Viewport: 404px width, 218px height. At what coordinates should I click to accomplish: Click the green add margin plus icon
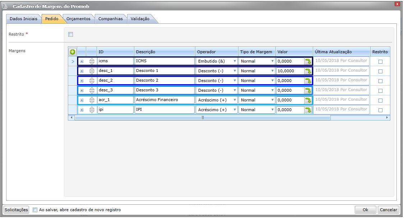tap(73, 52)
